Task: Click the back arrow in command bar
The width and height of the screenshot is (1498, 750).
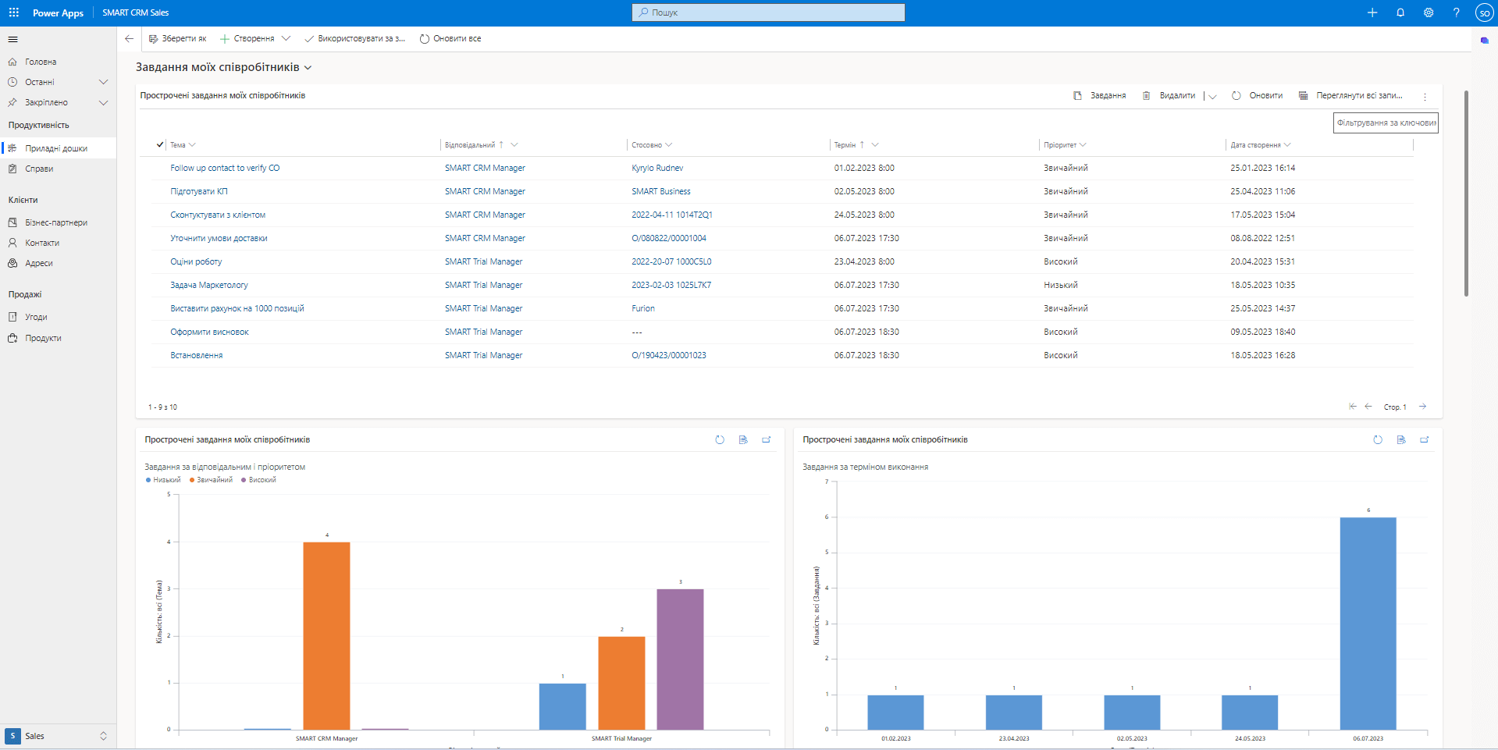Action: click(130, 38)
